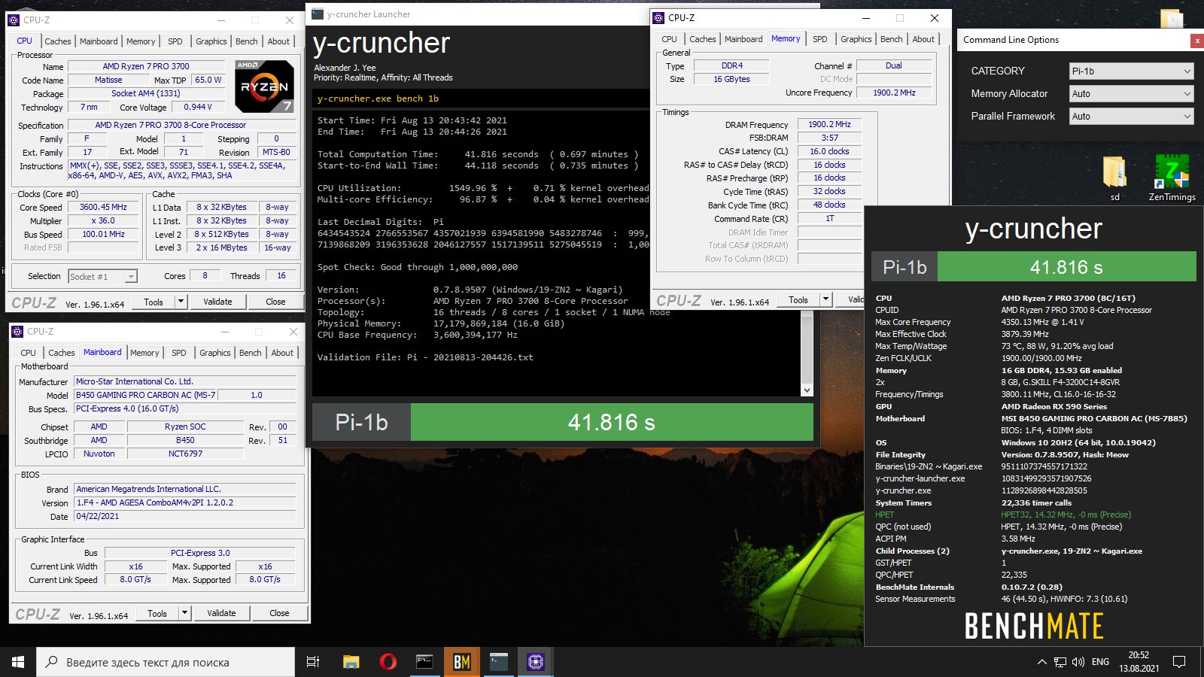Switch to Mainboard tab in Memory CPU-Z window
The height and width of the screenshot is (677, 1204).
[x=743, y=39]
